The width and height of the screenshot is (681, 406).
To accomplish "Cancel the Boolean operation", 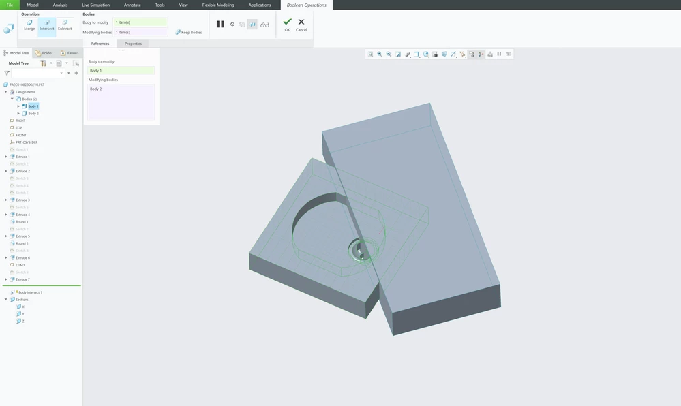I will tap(301, 25).
